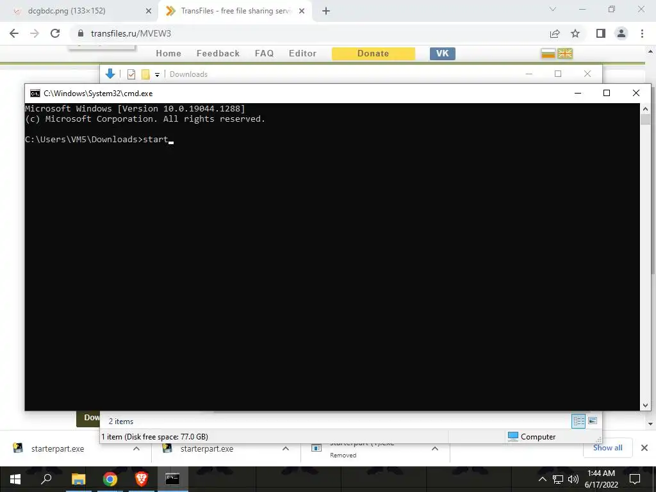Switch site language to Russian flag
Viewport: 656px width, 492px height.
click(x=548, y=54)
